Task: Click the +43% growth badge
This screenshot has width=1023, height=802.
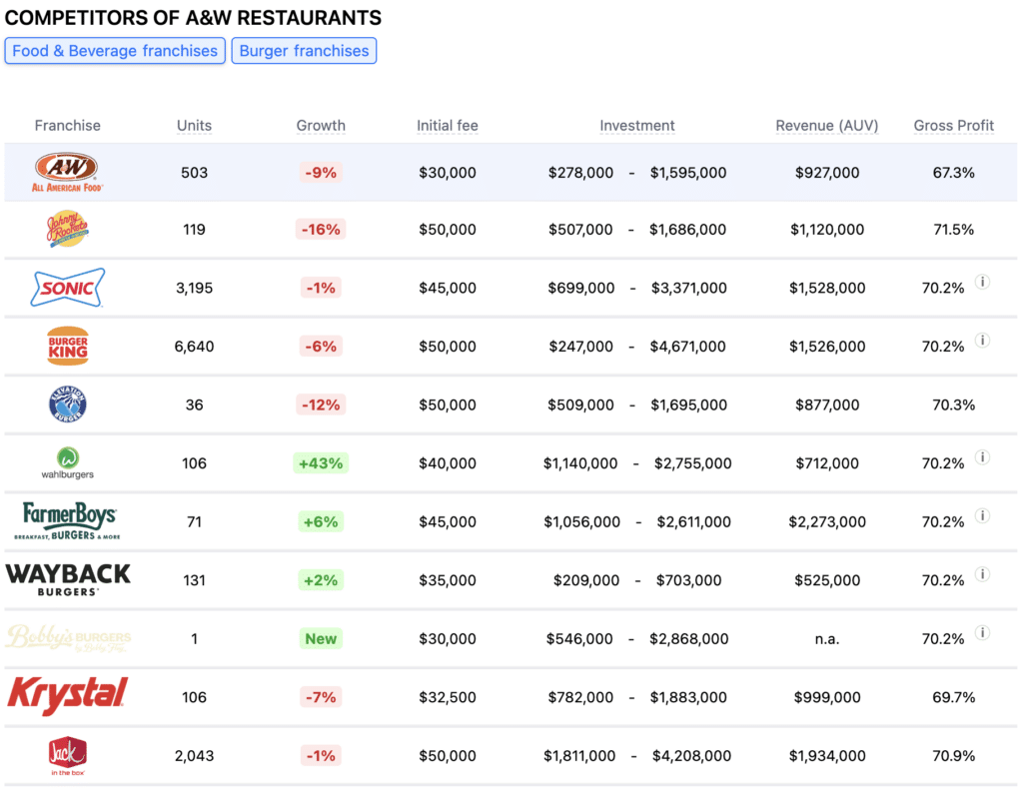Action: tap(321, 463)
